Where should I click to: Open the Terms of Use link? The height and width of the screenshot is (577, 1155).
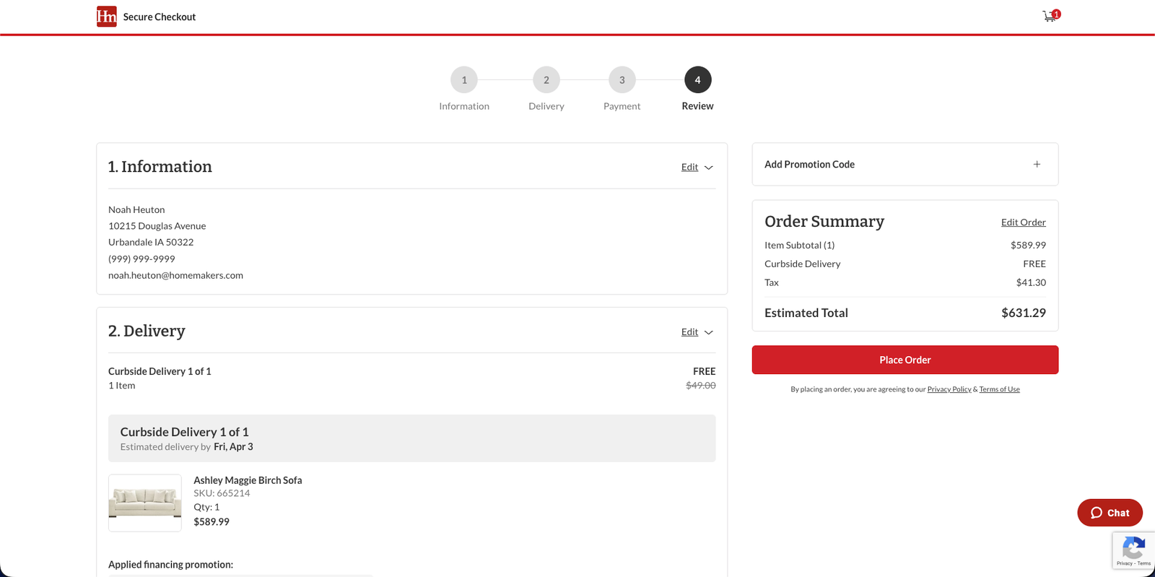[999, 389]
